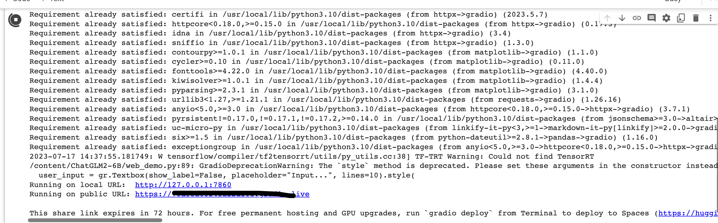
Task: Click the GradioDeprecationWarning output line
Action: click(373, 166)
